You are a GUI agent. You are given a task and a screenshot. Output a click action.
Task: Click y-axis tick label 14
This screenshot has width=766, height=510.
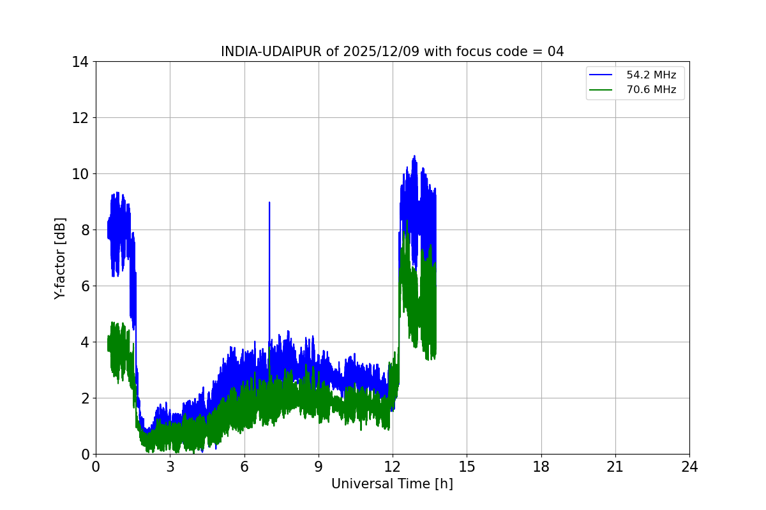coord(80,62)
